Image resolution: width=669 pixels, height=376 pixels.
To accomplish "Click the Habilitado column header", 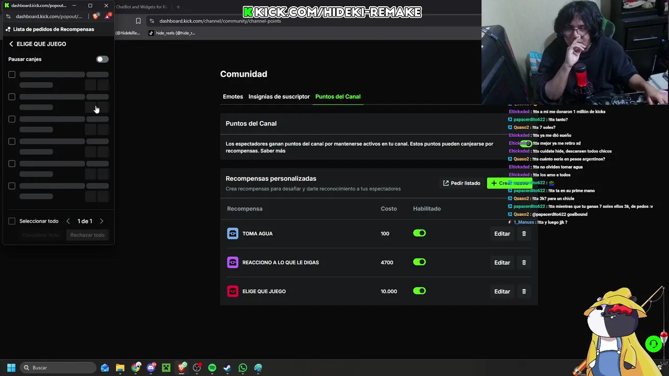I will [427, 208].
